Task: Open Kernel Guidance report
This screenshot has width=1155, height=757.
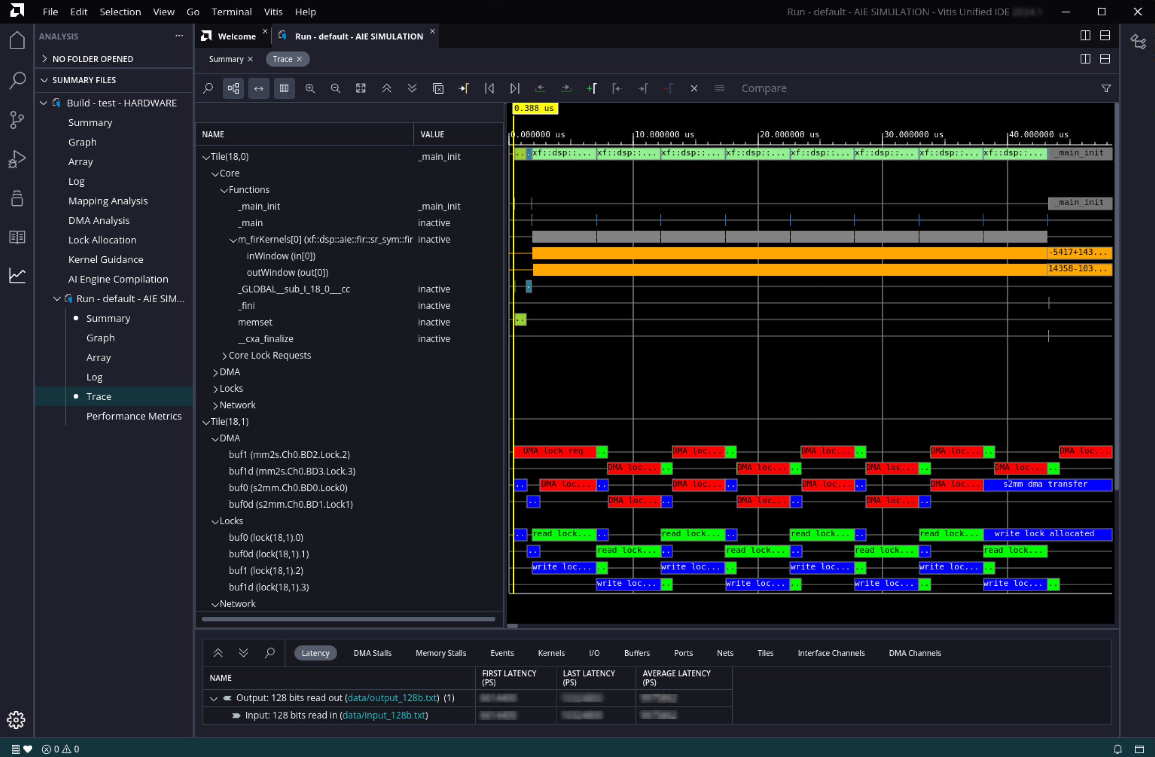Action: 106,259
